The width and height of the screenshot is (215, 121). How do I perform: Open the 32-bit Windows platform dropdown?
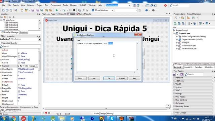(112, 10)
